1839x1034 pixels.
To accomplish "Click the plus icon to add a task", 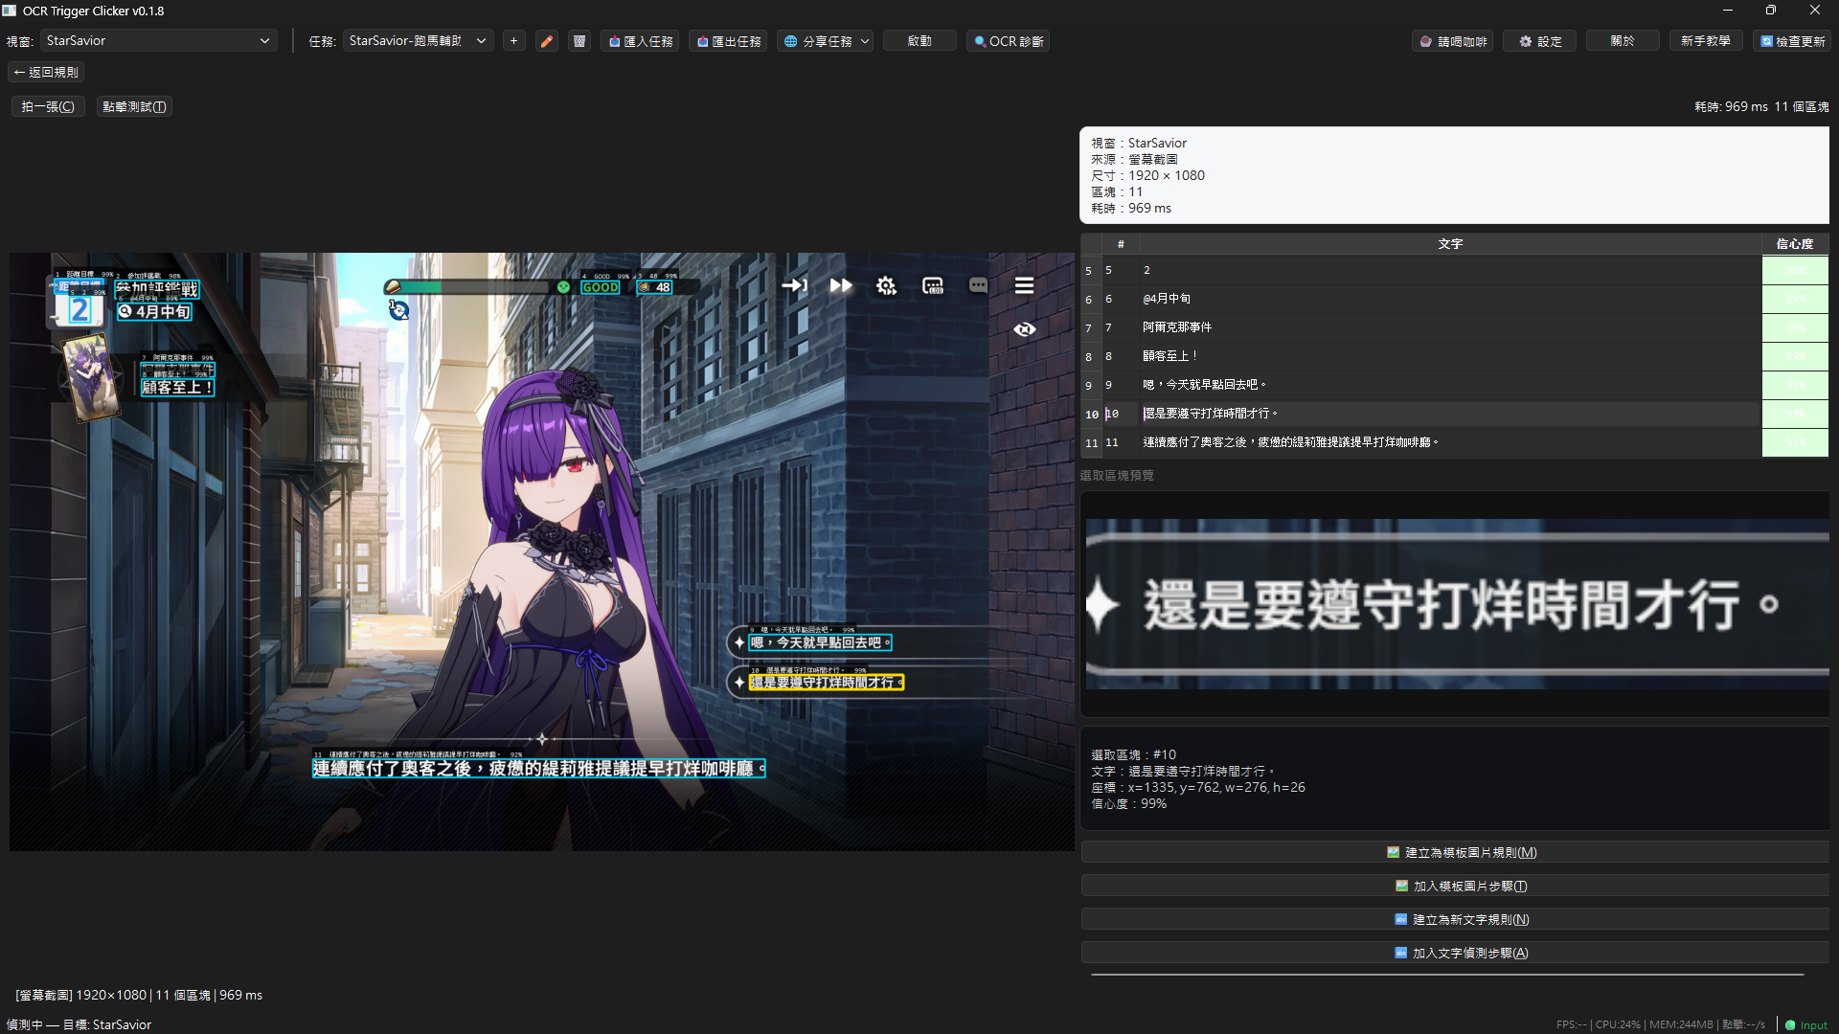I will 513,41.
